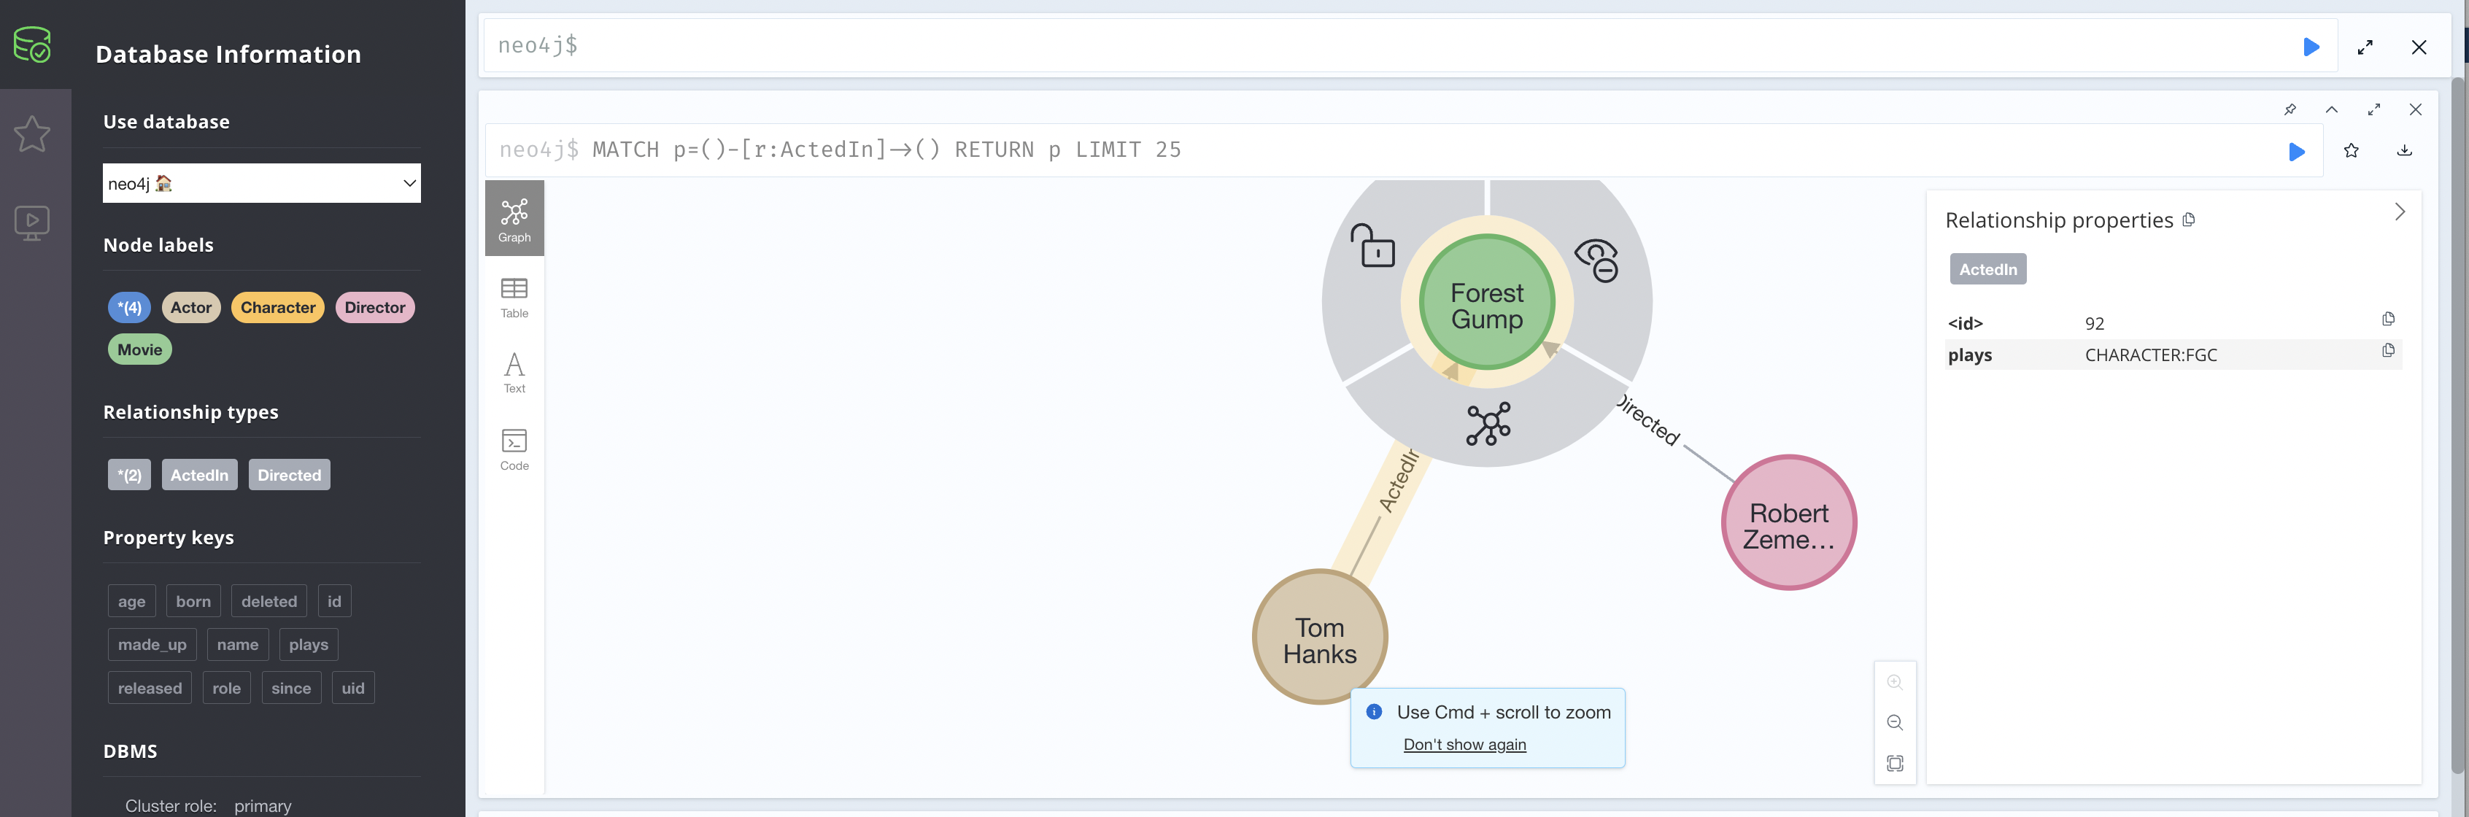Viewport: 2469px width, 817px height.
Task: Unlock the Forest Gump node
Action: pos(1372,246)
